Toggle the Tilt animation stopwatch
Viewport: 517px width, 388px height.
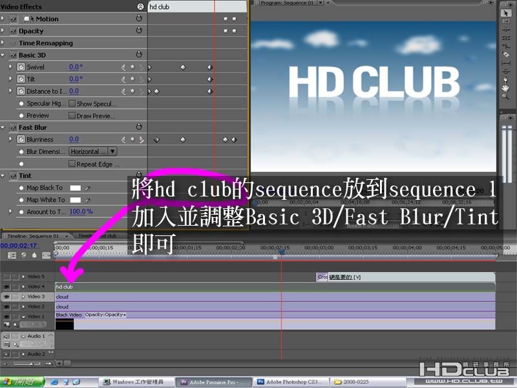[x=21, y=79]
